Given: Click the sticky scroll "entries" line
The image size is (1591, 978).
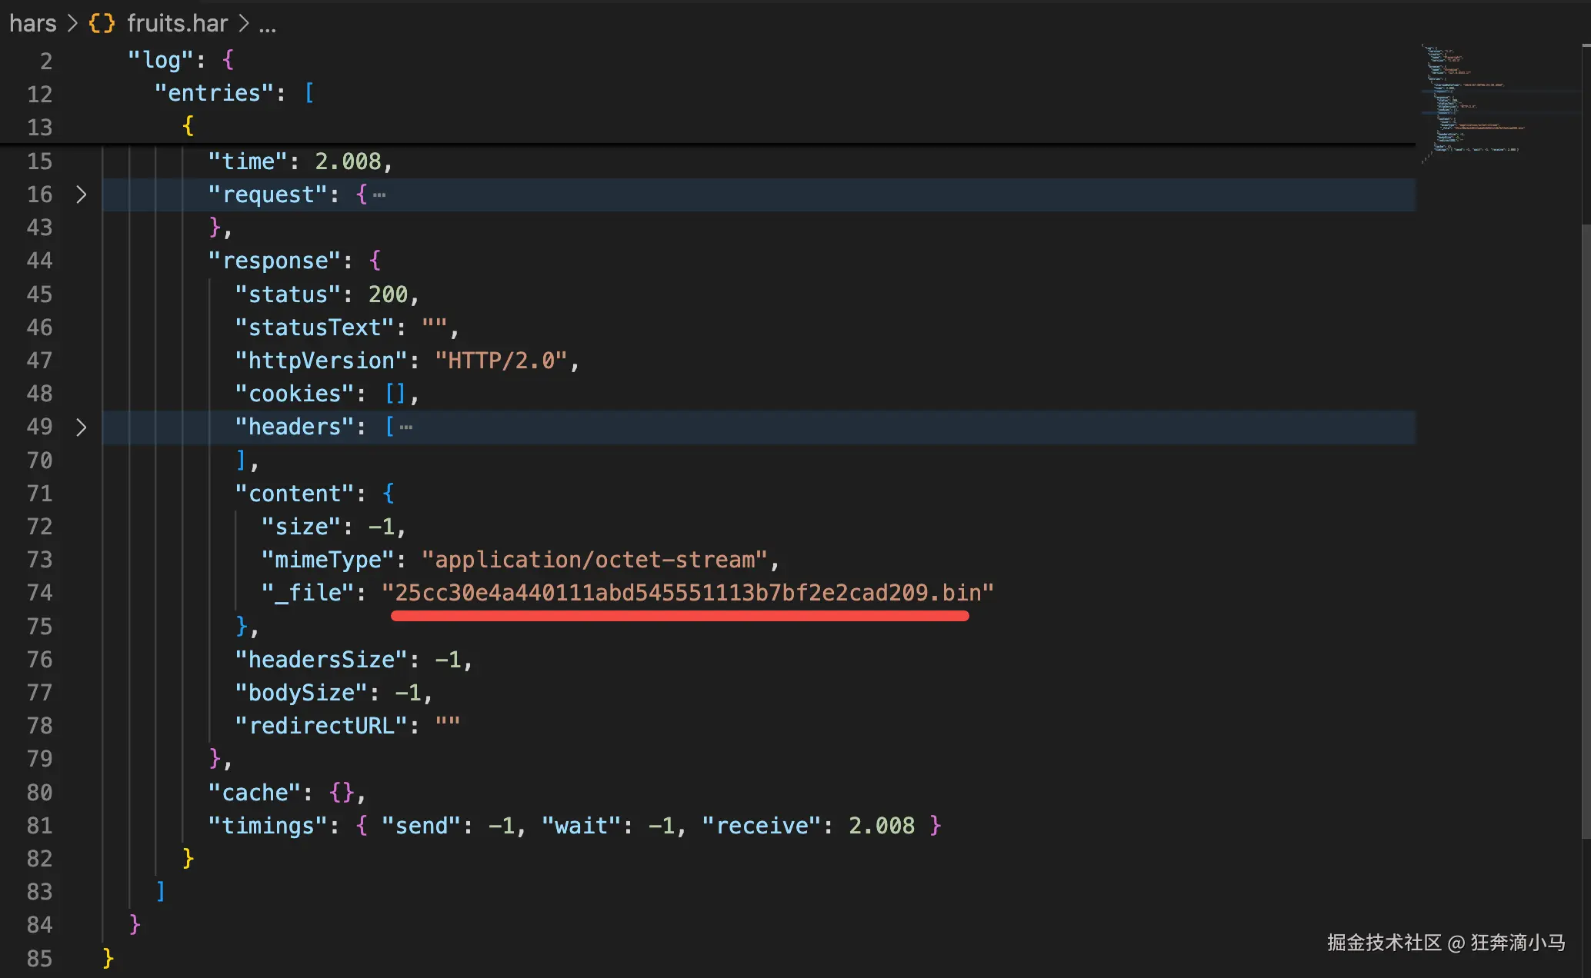Looking at the screenshot, I should 214,93.
